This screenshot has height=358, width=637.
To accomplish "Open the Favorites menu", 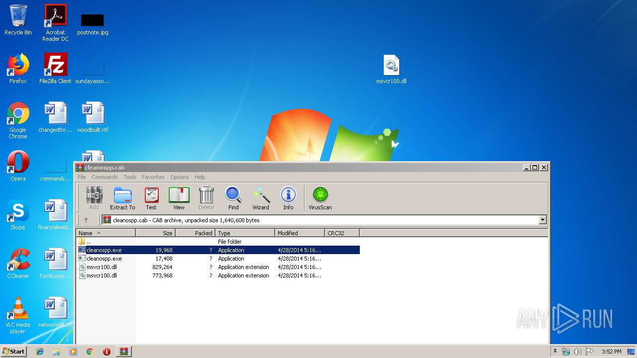I will coord(153,177).
